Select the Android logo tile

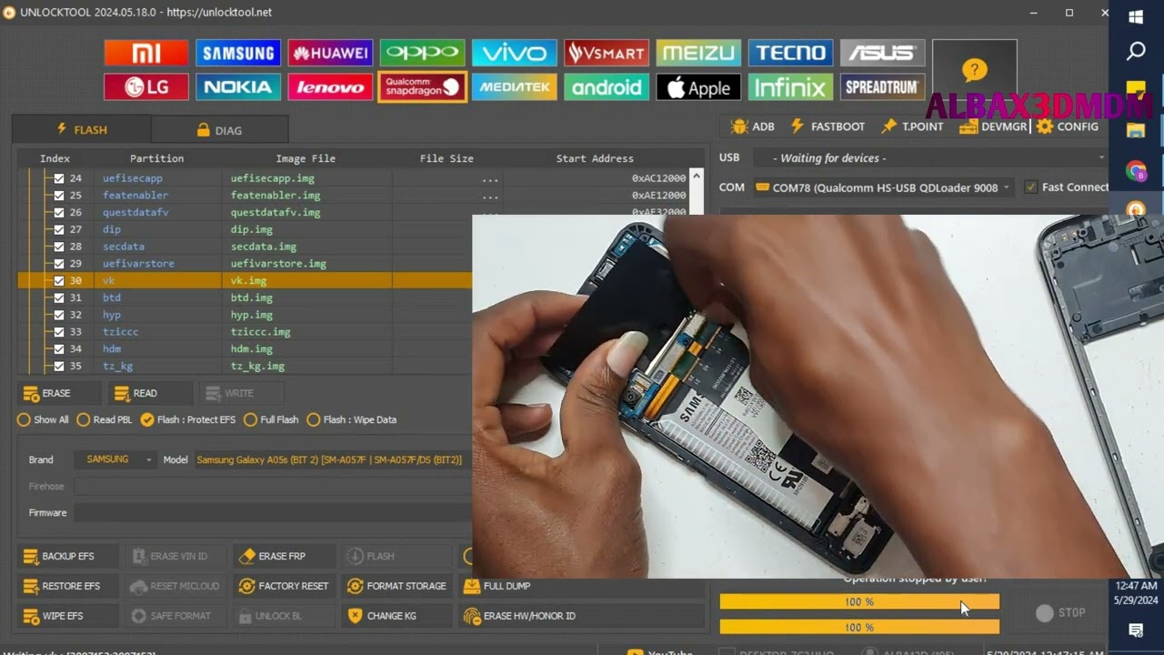(607, 87)
